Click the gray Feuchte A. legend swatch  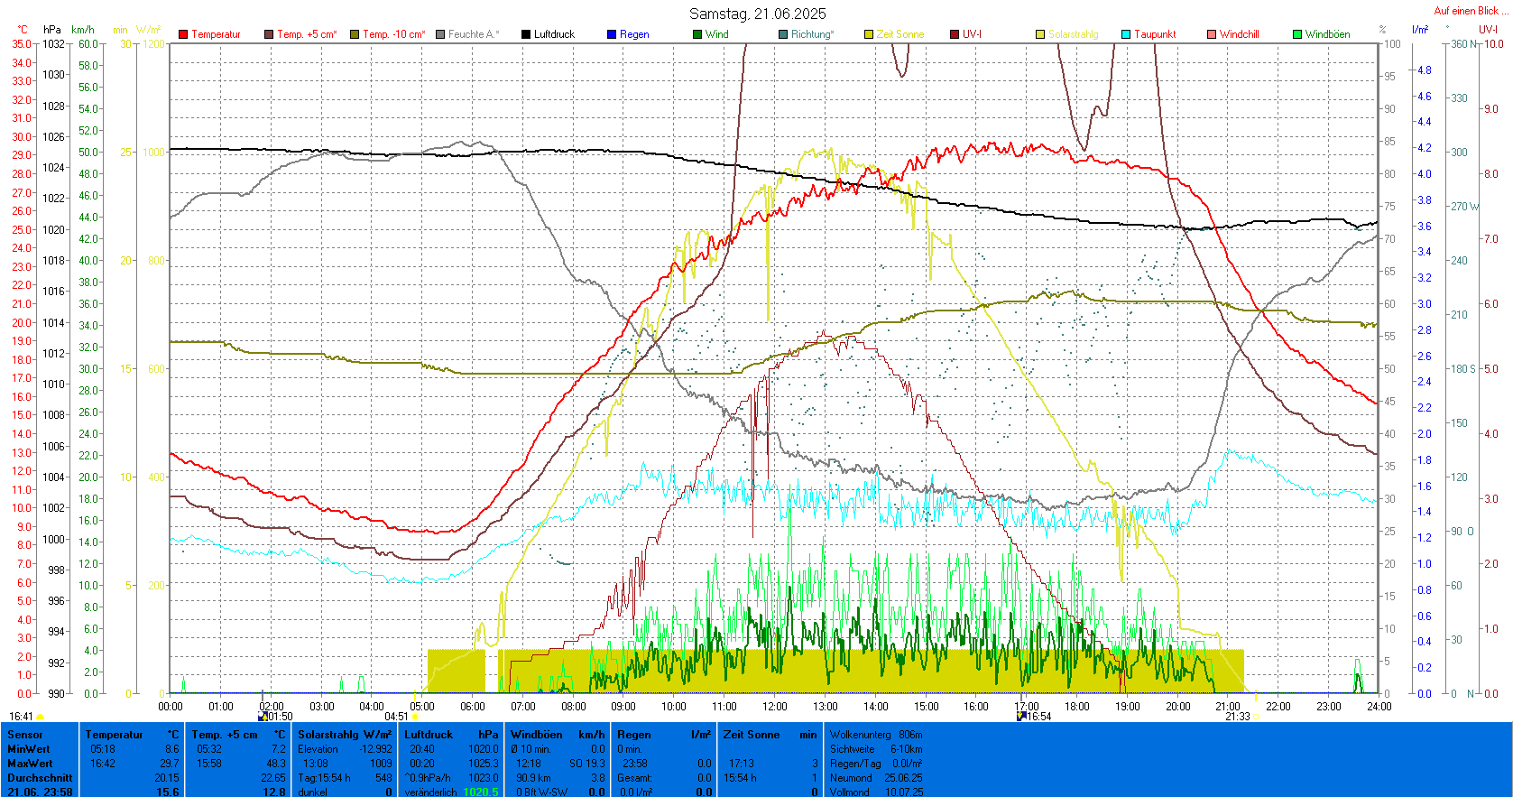[x=440, y=34]
